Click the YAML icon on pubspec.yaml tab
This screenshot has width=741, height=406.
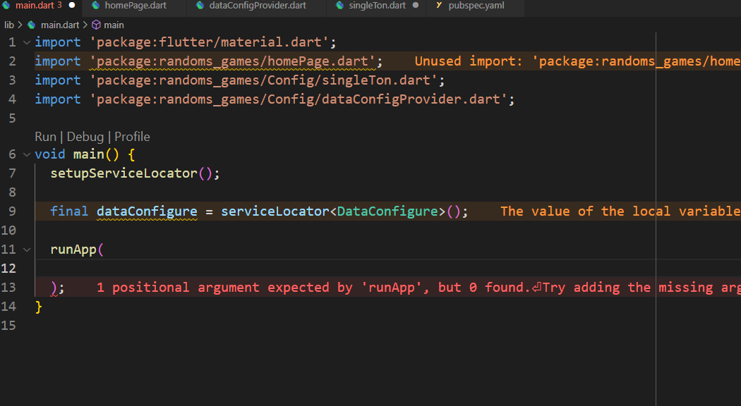click(x=439, y=6)
